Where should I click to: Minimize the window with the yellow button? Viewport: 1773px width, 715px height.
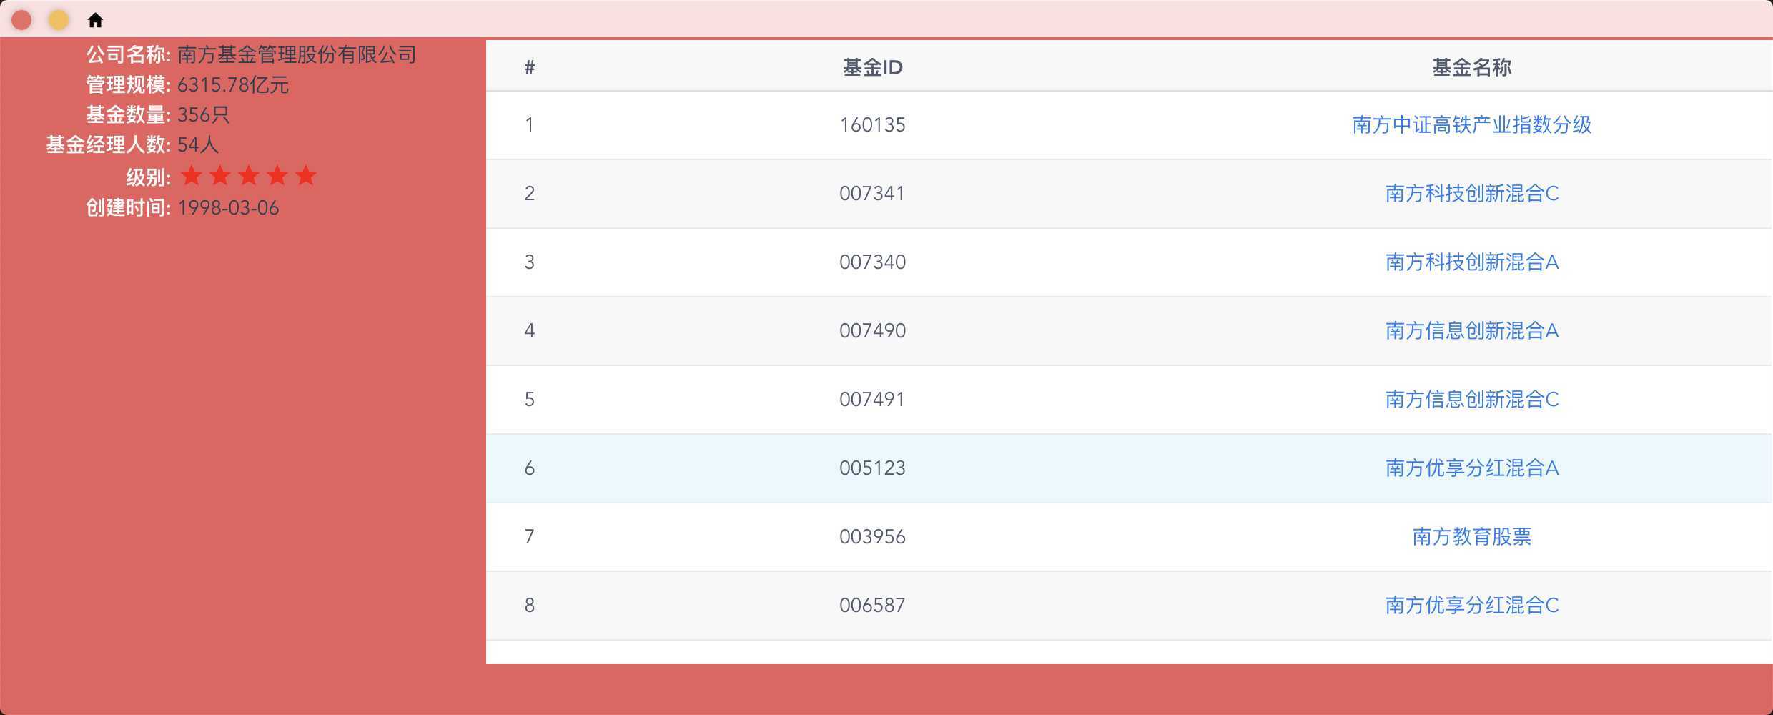click(x=59, y=20)
